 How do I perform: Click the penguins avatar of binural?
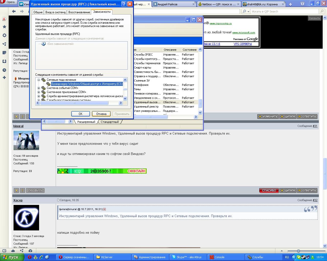pyautogui.click(x=26, y=140)
